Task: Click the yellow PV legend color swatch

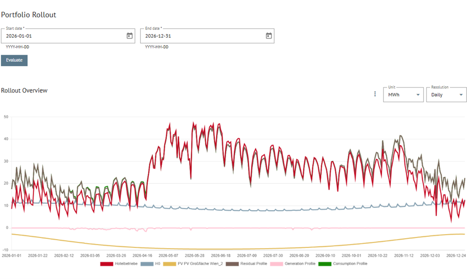Action: point(169,263)
